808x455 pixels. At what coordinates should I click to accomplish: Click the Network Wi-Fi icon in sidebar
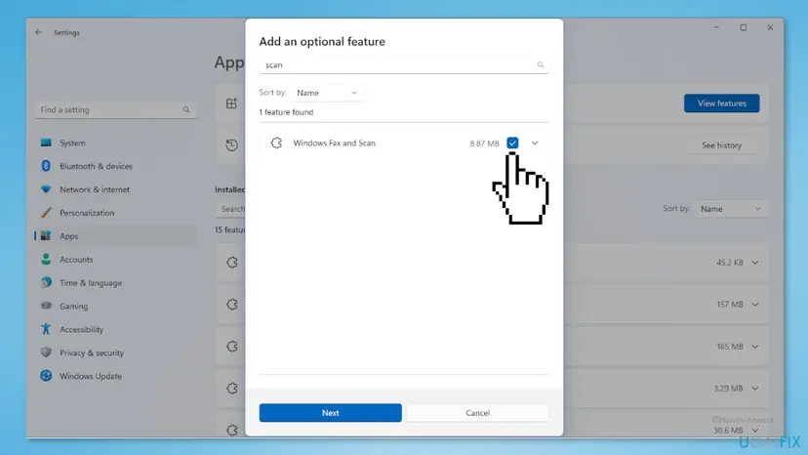coord(46,189)
